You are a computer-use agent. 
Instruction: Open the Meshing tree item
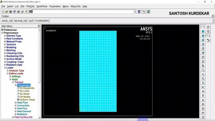click(11, 50)
